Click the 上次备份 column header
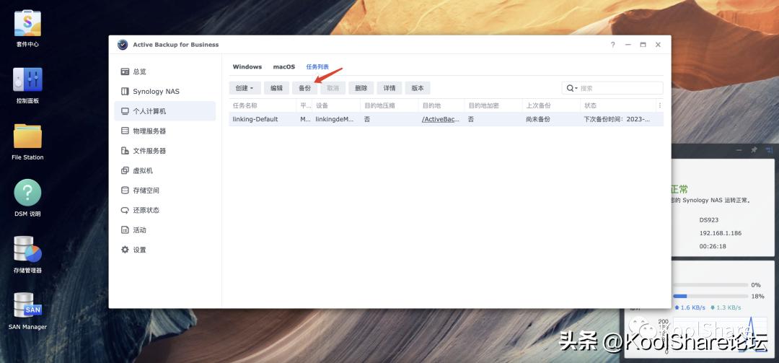The width and height of the screenshot is (779, 363). pyautogui.click(x=551, y=105)
